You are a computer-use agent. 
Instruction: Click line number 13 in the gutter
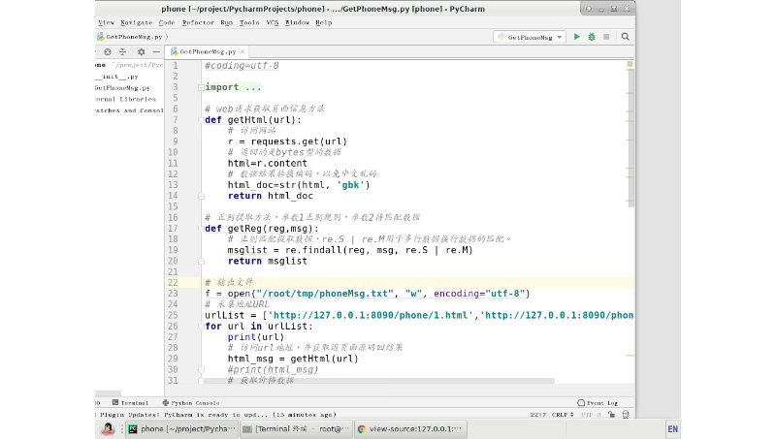[x=173, y=185]
